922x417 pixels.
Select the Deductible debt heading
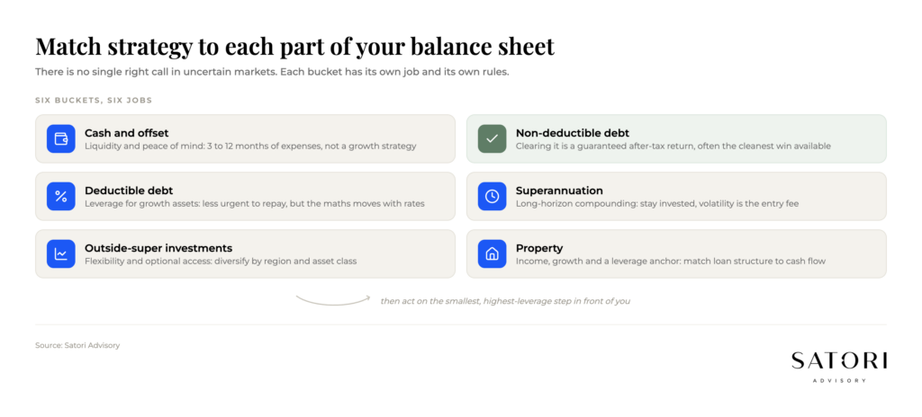(x=129, y=191)
